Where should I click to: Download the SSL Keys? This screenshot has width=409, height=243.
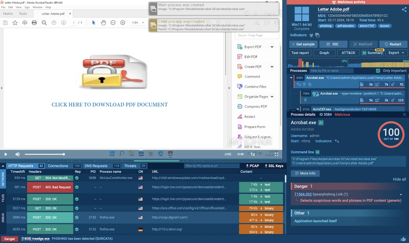pos(273,166)
